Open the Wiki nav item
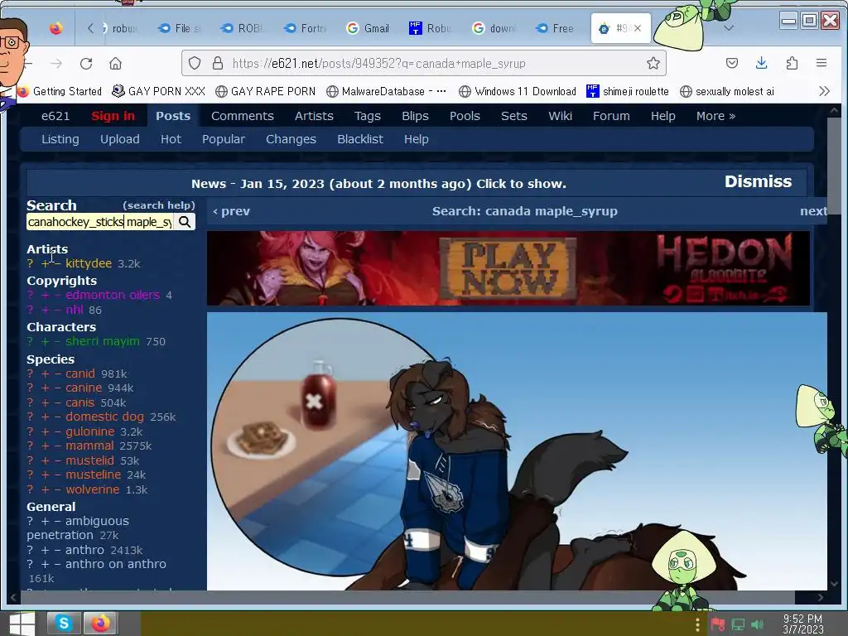Screen dimensions: 848x636 click(x=560, y=116)
